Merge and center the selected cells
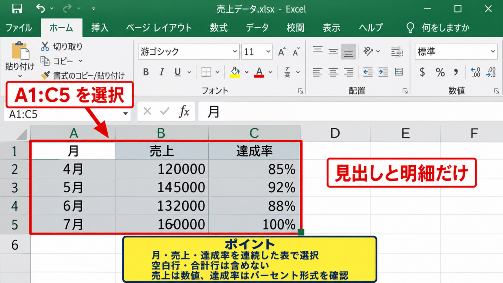The height and width of the screenshot is (283, 503). (399, 72)
